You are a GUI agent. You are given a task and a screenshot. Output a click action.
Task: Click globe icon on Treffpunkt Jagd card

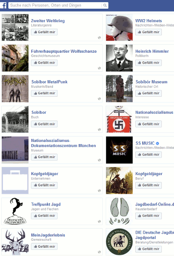99,221
